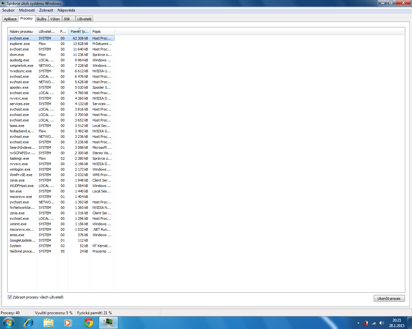Select the Procesy tab
This screenshot has width=412, height=329.
[26, 18]
